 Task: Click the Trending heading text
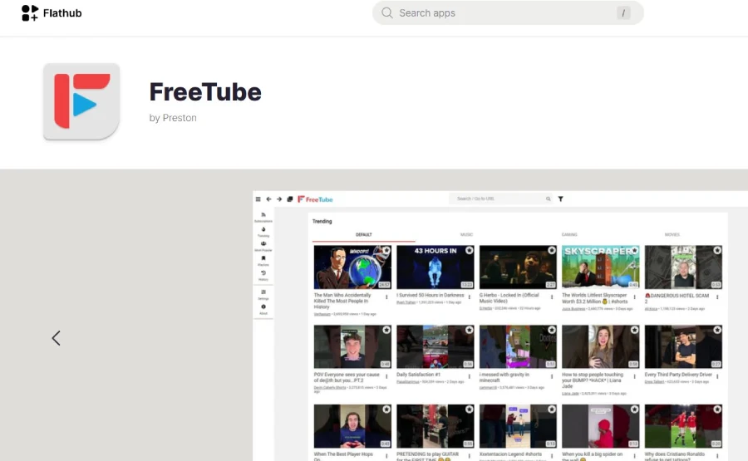click(x=322, y=221)
